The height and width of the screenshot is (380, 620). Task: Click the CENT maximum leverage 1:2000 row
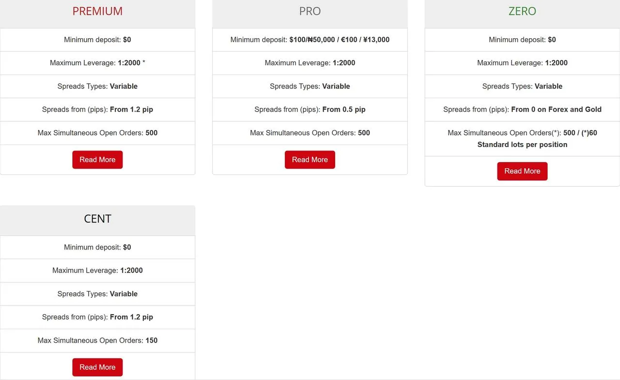coord(97,270)
